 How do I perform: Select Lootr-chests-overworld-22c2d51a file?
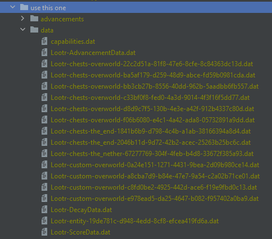point(152,64)
